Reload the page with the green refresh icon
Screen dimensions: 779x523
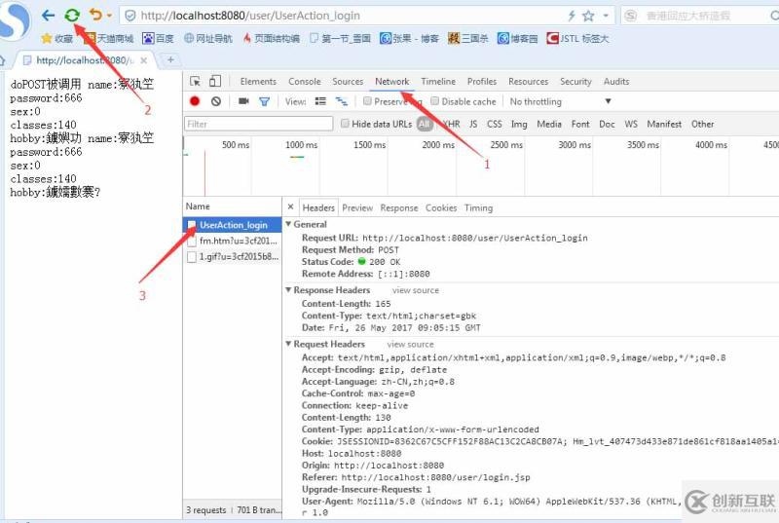[72, 16]
